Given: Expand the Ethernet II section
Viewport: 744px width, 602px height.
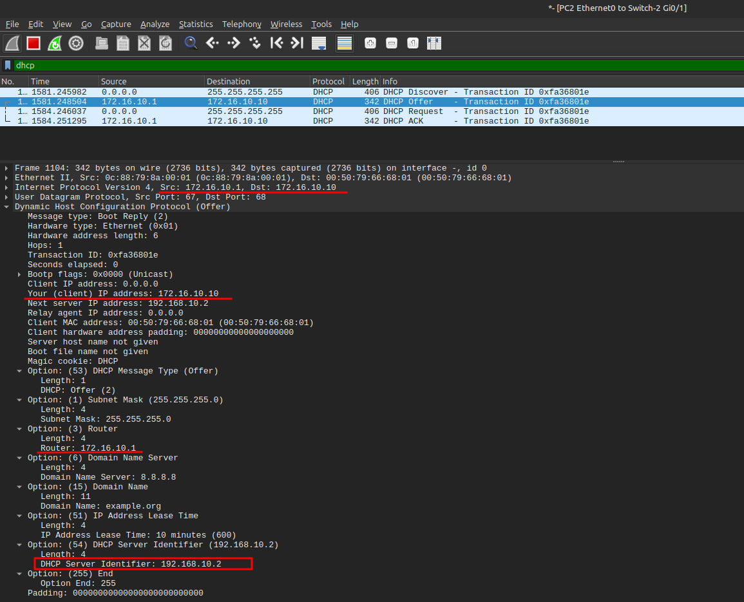Looking at the screenshot, I should click(7, 178).
